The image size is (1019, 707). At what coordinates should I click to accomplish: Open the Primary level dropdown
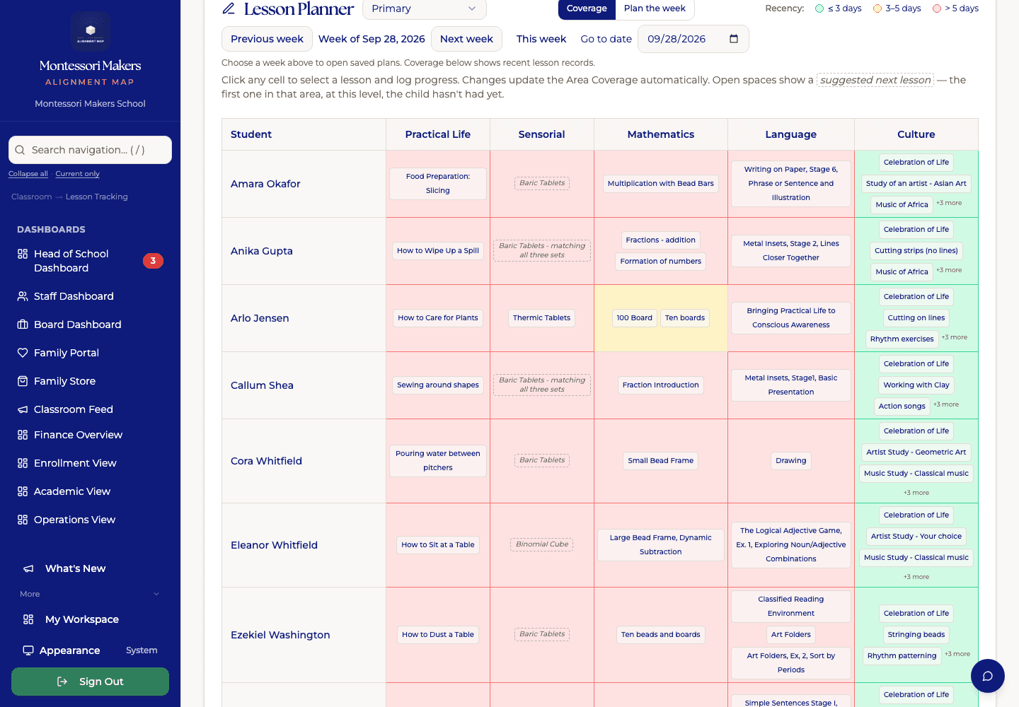424,8
